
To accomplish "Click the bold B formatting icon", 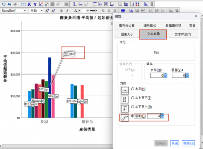I will point(61,10).
